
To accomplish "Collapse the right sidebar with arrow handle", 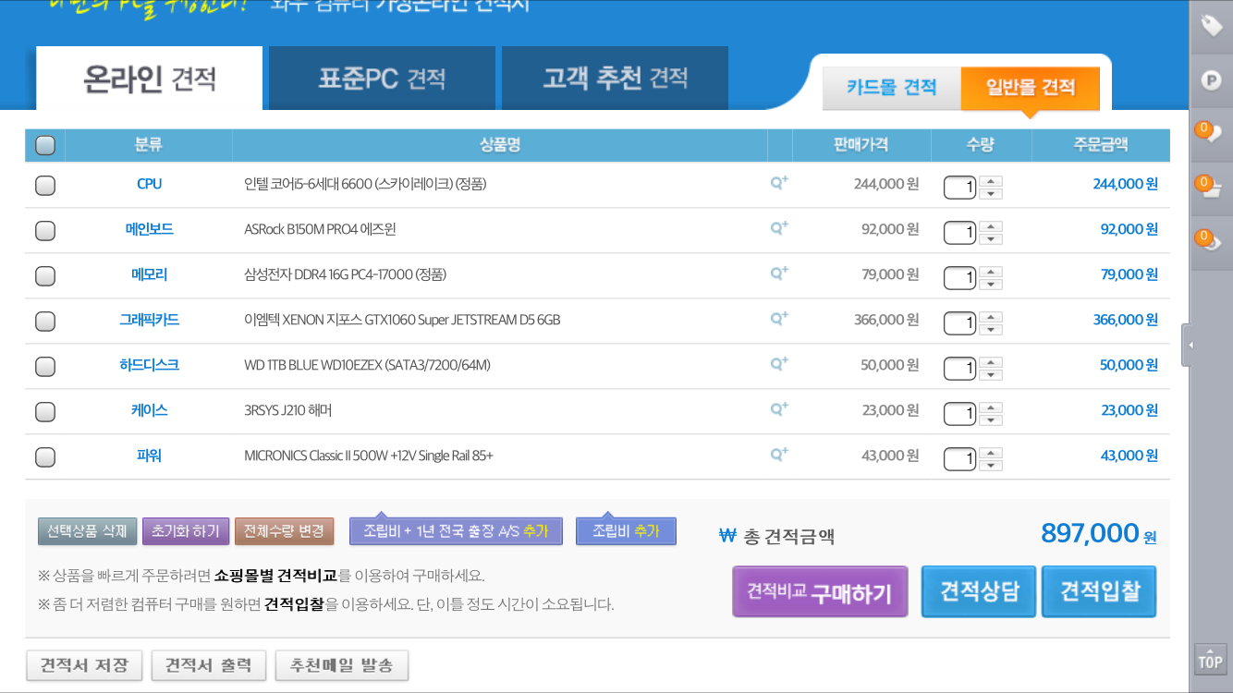I will pos(1188,345).
